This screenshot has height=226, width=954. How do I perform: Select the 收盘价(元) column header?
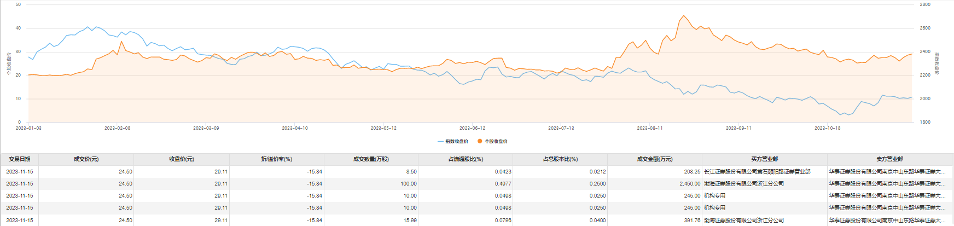click(182, 159)
